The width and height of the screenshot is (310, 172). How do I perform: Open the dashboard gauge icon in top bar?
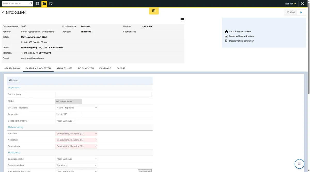tap(37, 4)
